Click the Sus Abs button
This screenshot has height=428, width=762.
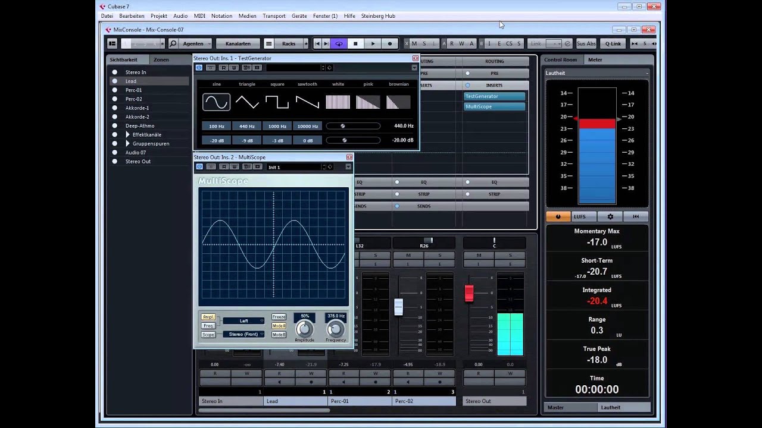(586, 43)
